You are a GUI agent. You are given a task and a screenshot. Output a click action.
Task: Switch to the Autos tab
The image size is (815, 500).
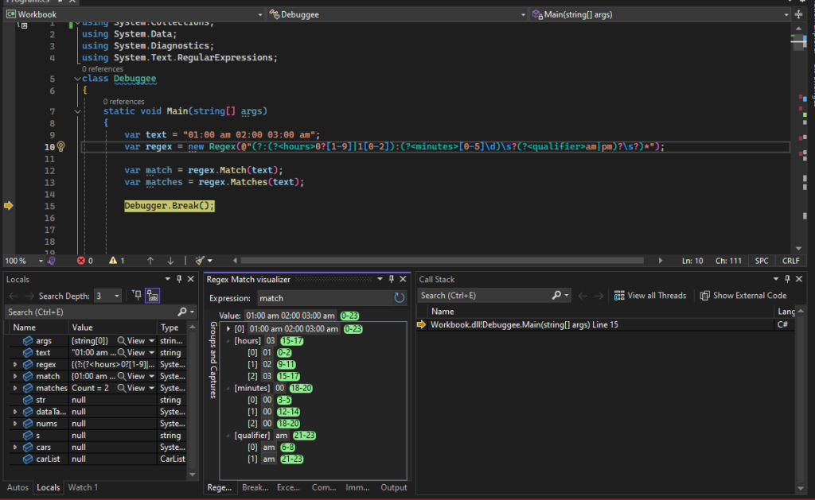[x=17, y=487]
